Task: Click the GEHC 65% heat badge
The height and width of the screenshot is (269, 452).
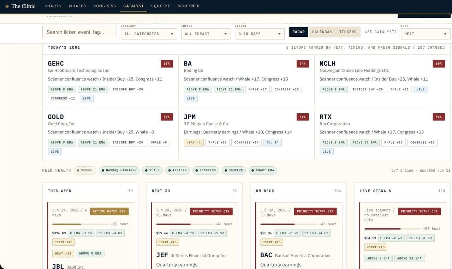Action: pos(167,64)
